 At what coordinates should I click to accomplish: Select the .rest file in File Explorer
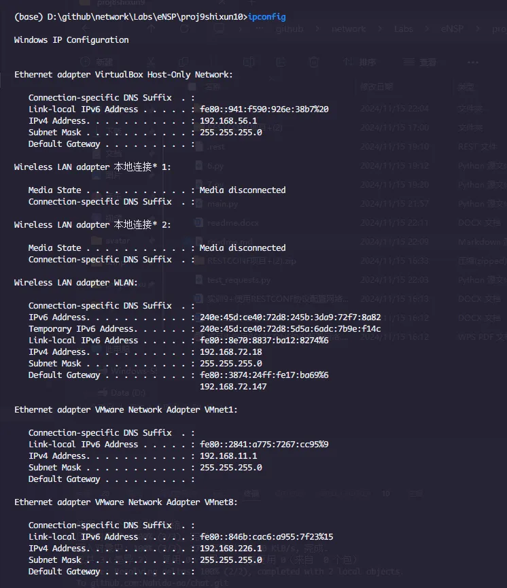click(x=215, y=147)
